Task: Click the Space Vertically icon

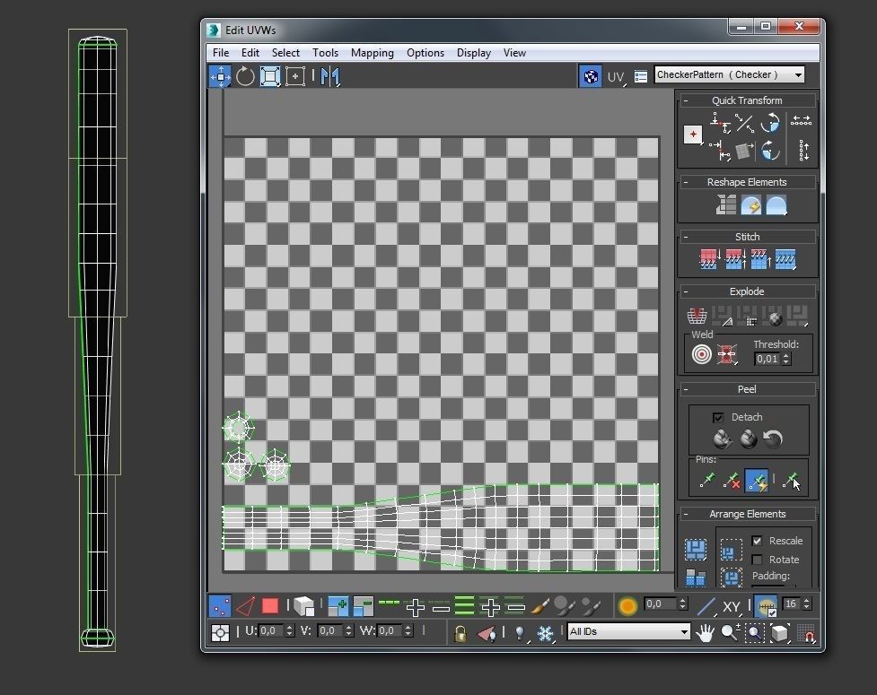Action: click(x=803, y=151)
